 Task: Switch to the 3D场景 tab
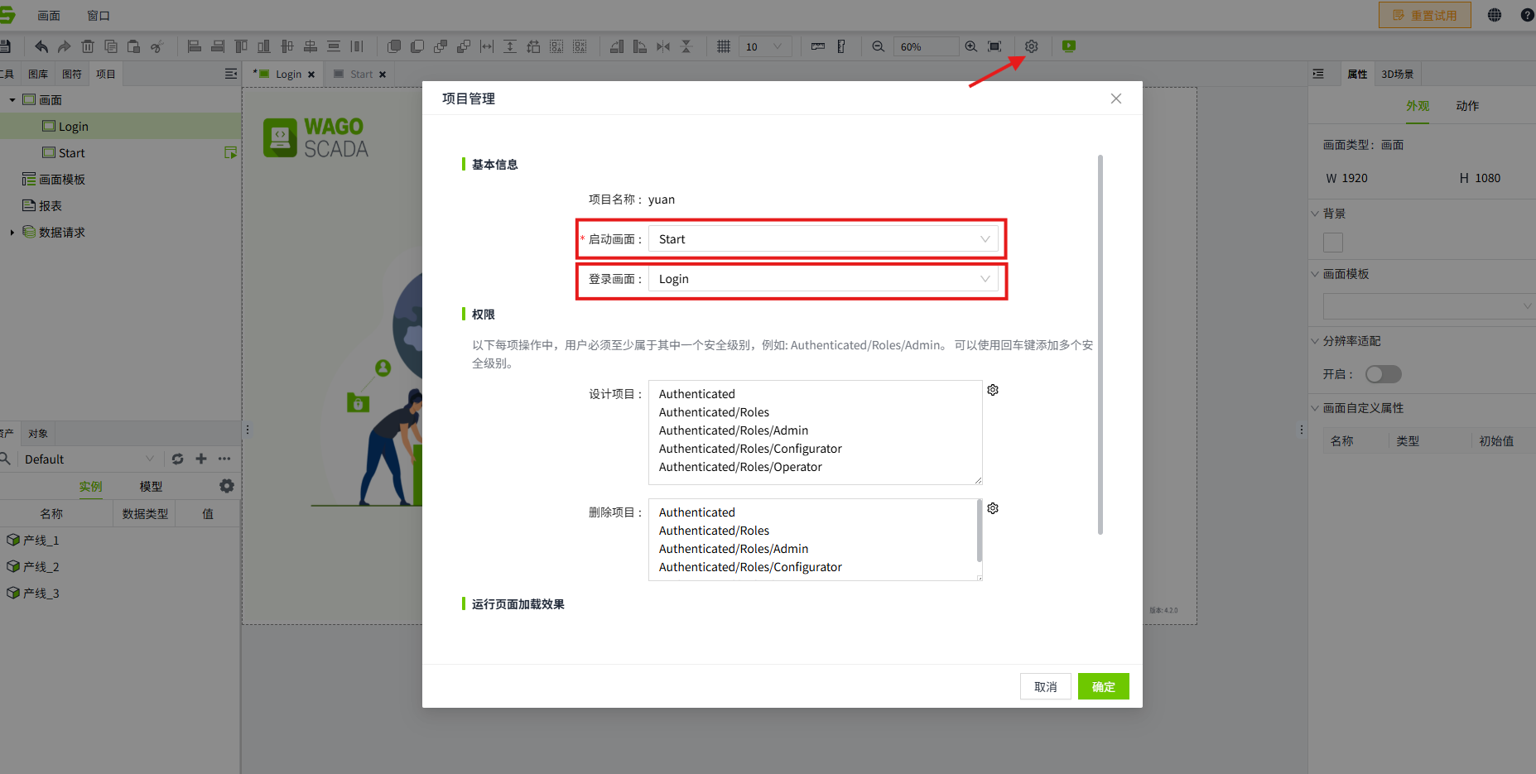pos(1397,74)
